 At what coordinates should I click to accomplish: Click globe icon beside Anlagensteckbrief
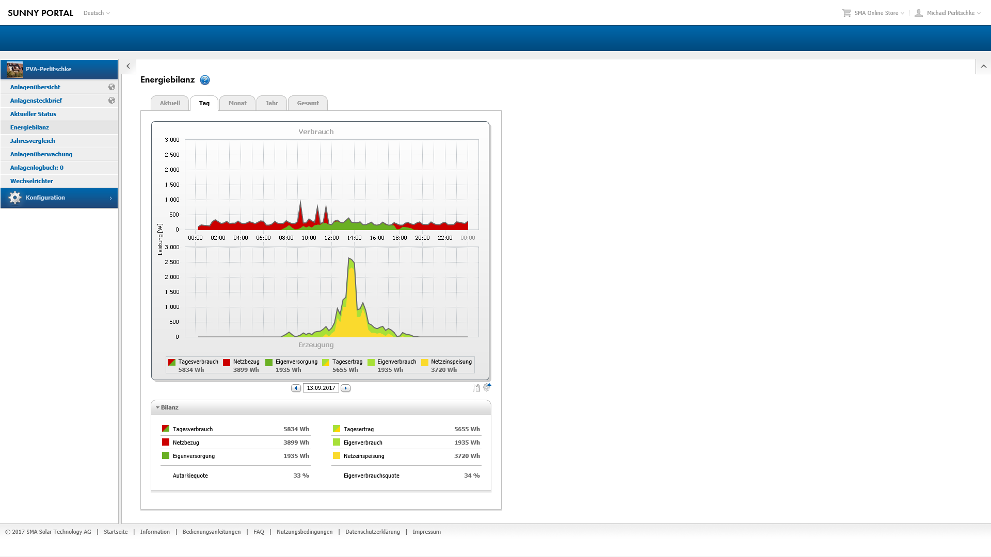111,101
